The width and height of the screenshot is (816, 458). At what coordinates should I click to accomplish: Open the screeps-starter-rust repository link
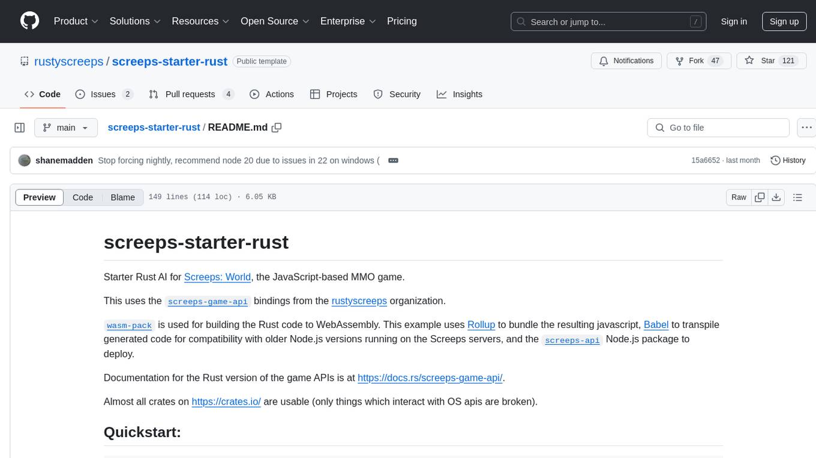click(170, 61)
